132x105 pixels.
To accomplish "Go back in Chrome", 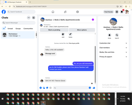I will (2, 7).
